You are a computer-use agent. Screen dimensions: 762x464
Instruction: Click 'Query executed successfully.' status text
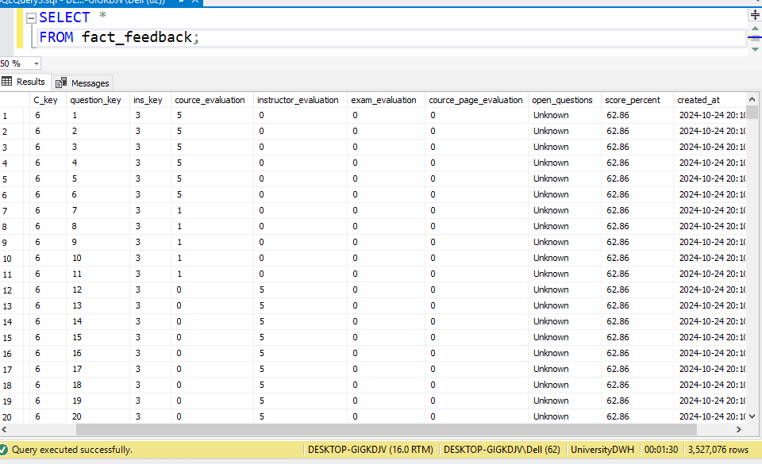[72, 450]
